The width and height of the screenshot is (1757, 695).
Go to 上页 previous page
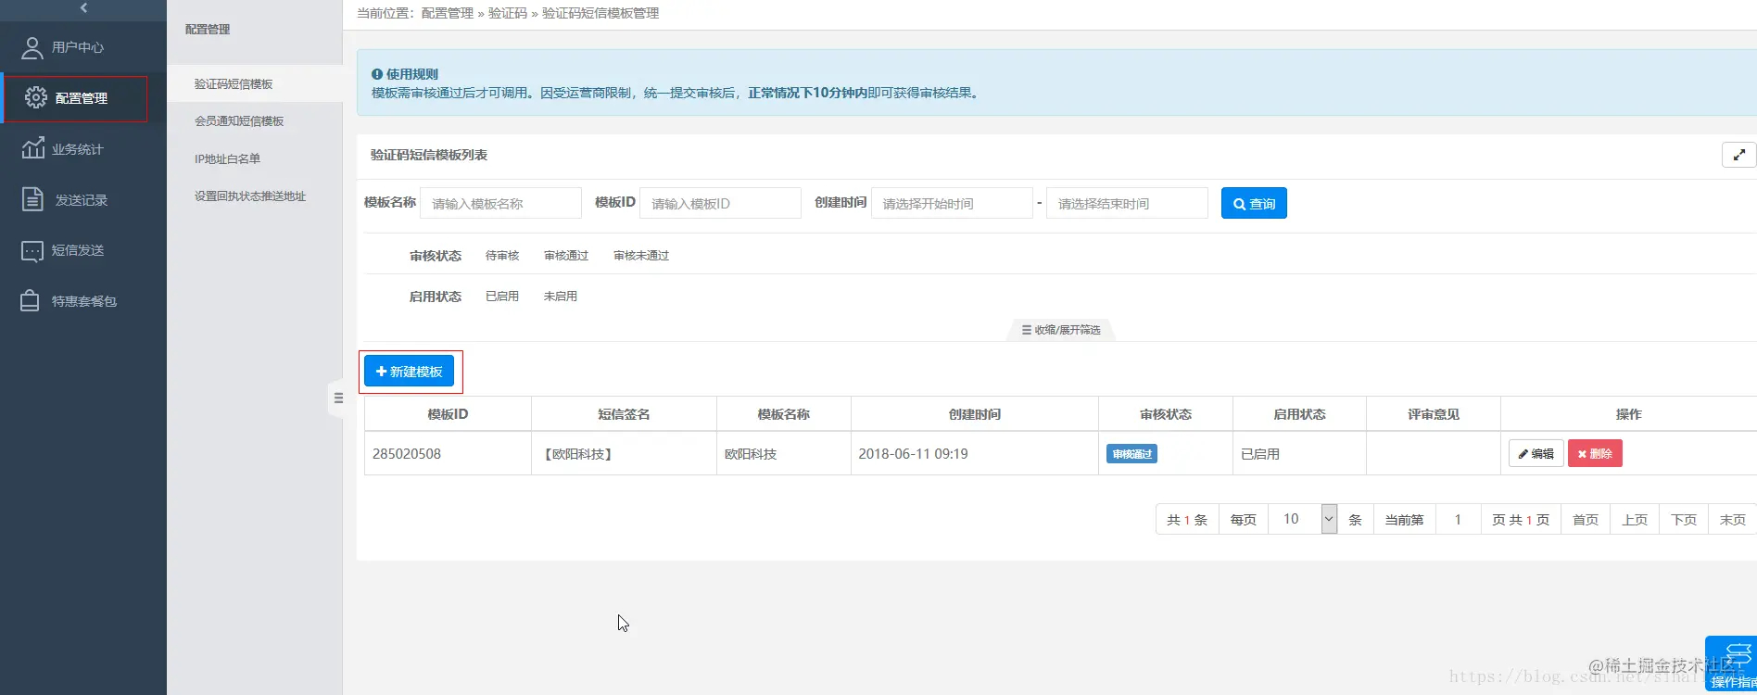click(1635, 519)
